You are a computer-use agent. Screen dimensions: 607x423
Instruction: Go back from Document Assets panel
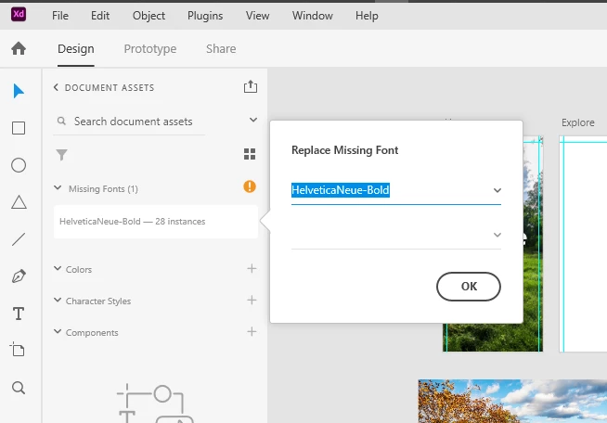pos(56,87)
